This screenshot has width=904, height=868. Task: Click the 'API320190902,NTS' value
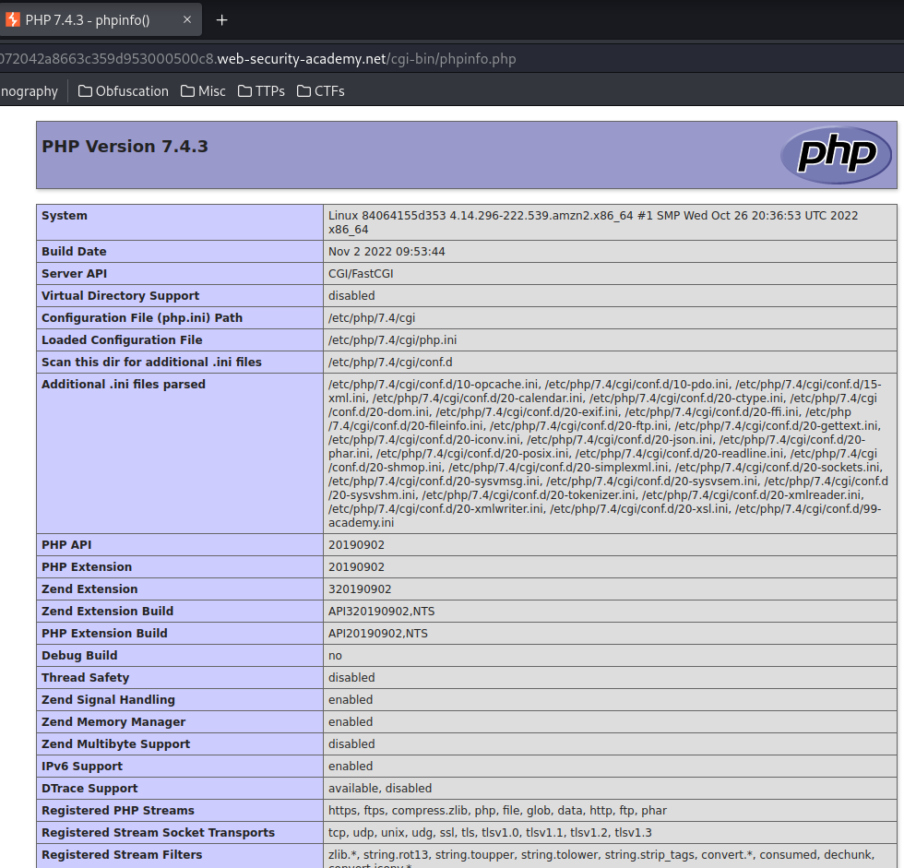[x=382, y=611]
